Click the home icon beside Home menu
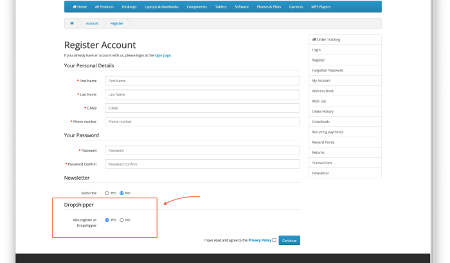This screenshot has width=450, height=263. [75, 6]
